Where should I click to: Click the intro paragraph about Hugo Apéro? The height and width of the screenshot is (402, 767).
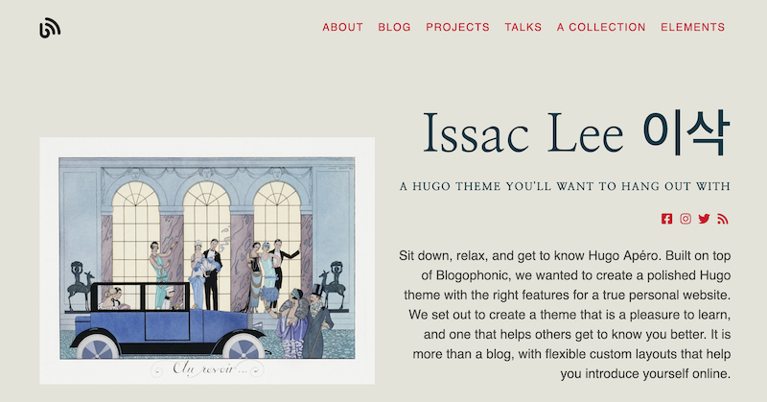565,315
